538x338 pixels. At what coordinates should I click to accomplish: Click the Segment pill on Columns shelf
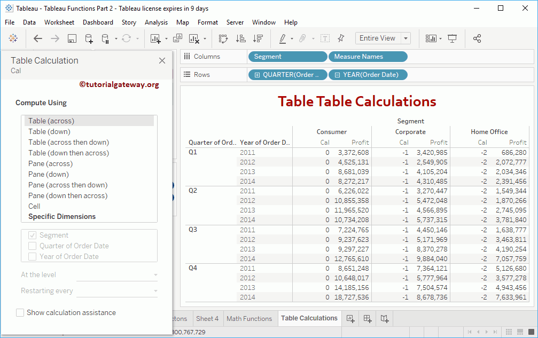click(287, 57)
